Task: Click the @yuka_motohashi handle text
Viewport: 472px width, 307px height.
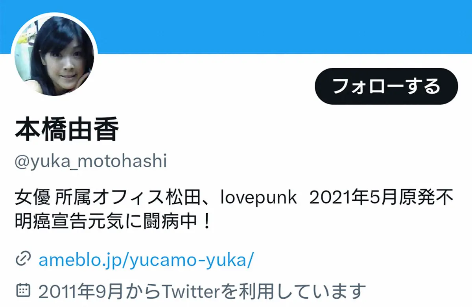Action: tap(90, 161)
